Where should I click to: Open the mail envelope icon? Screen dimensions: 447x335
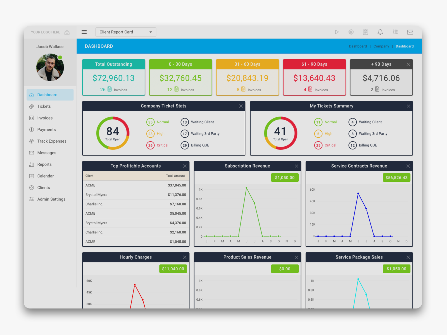pos(410,32)
